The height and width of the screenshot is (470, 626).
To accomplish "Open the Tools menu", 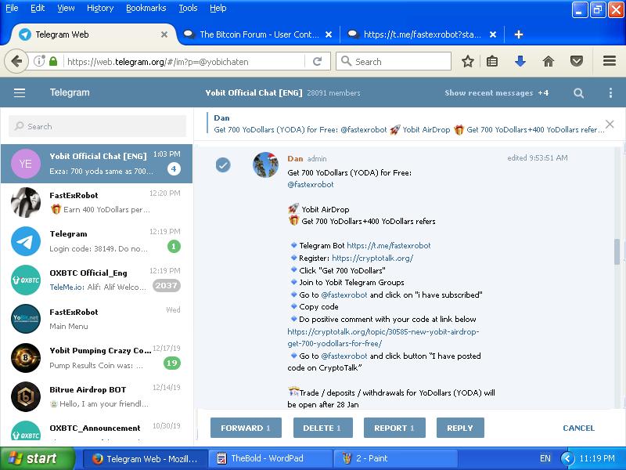I will (188, 8).
